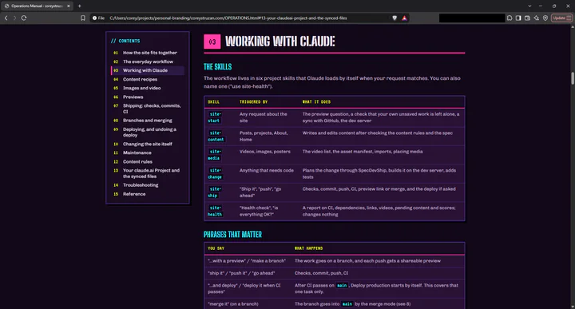The height and width of the screenshot is (309, 575).
Task: Open the Previews contents entry
Action: click(x=133, y=97)
